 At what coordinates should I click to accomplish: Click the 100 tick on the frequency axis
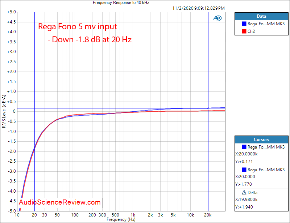75,215
